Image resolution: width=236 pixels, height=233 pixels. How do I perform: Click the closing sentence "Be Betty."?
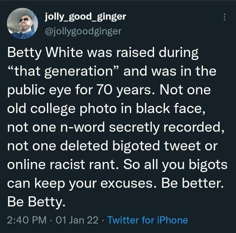[35, 202]
